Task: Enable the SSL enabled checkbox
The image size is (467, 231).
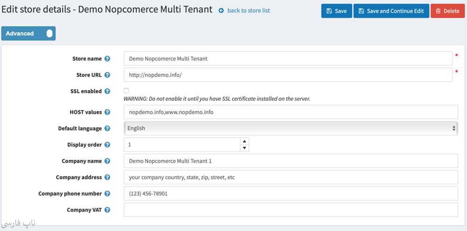Action: click(x=126, y=91)
